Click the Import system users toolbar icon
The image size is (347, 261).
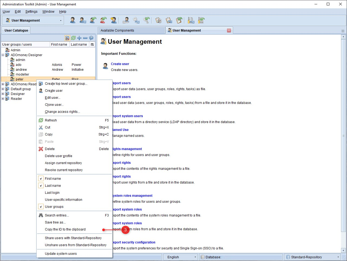(x=103, y=20)
